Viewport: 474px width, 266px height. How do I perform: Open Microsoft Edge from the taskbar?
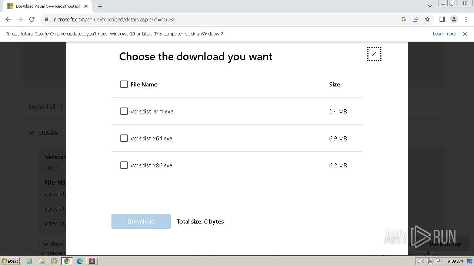[80, 261]
